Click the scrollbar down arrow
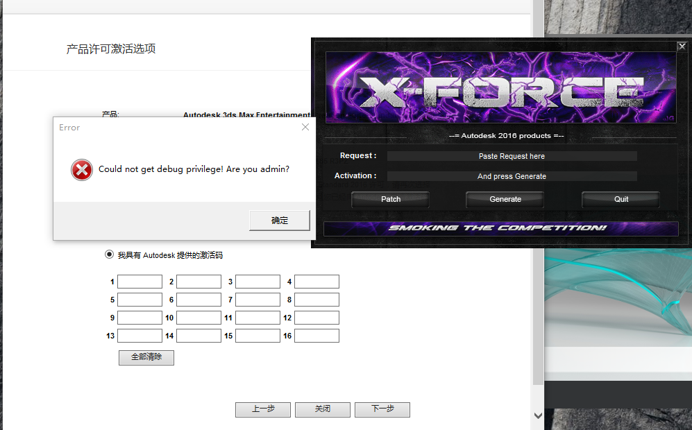This screenshot has height=430, width=692. tap(538, 415)
